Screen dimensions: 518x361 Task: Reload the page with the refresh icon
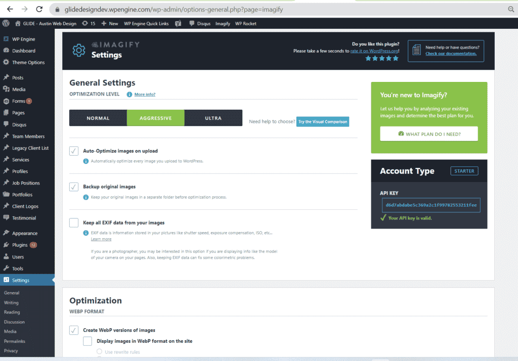click(39, 9)
